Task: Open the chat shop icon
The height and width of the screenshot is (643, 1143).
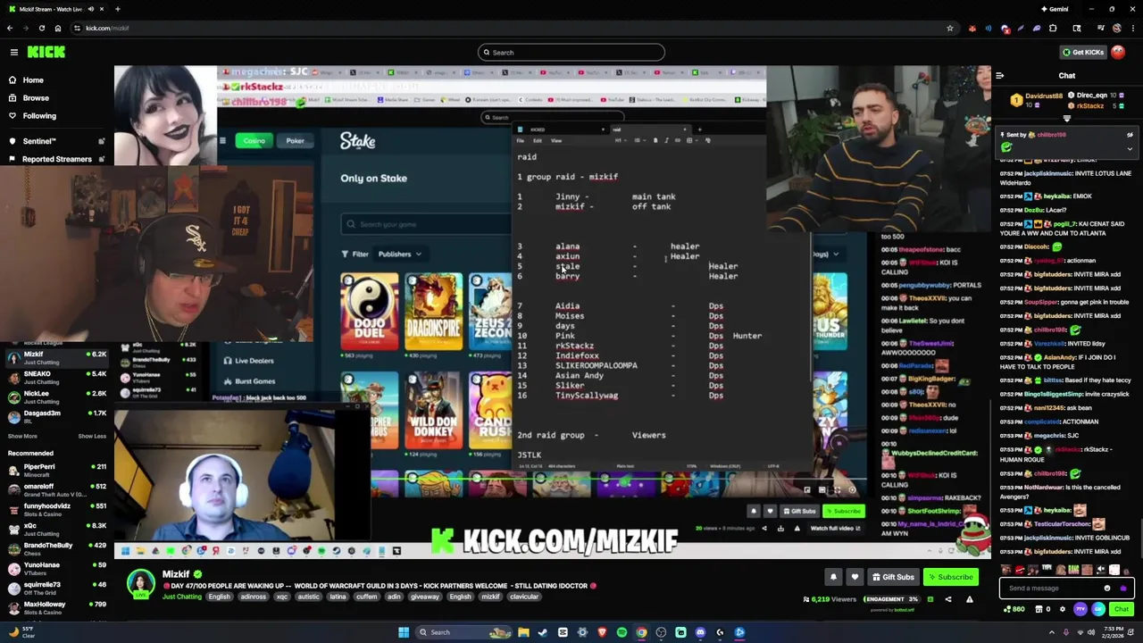Action: (1038, 610)
